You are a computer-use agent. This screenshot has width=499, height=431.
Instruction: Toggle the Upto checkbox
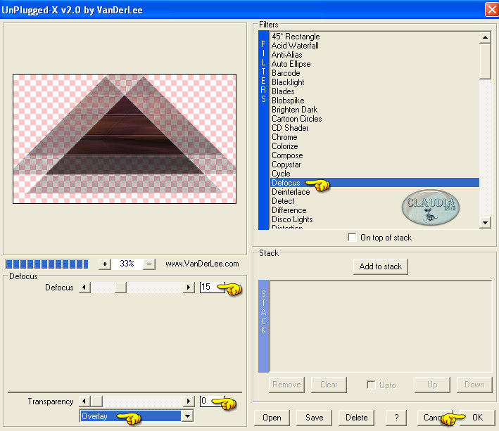point(371,385)
